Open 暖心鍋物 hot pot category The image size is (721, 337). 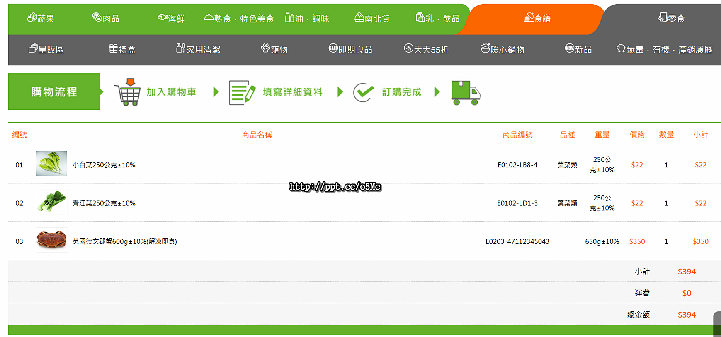tap(502, 49)
